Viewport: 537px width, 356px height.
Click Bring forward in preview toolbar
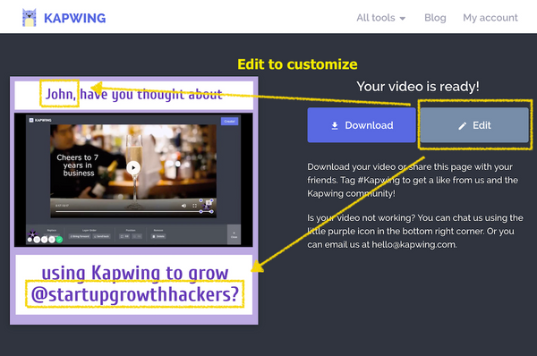point(80,236)
